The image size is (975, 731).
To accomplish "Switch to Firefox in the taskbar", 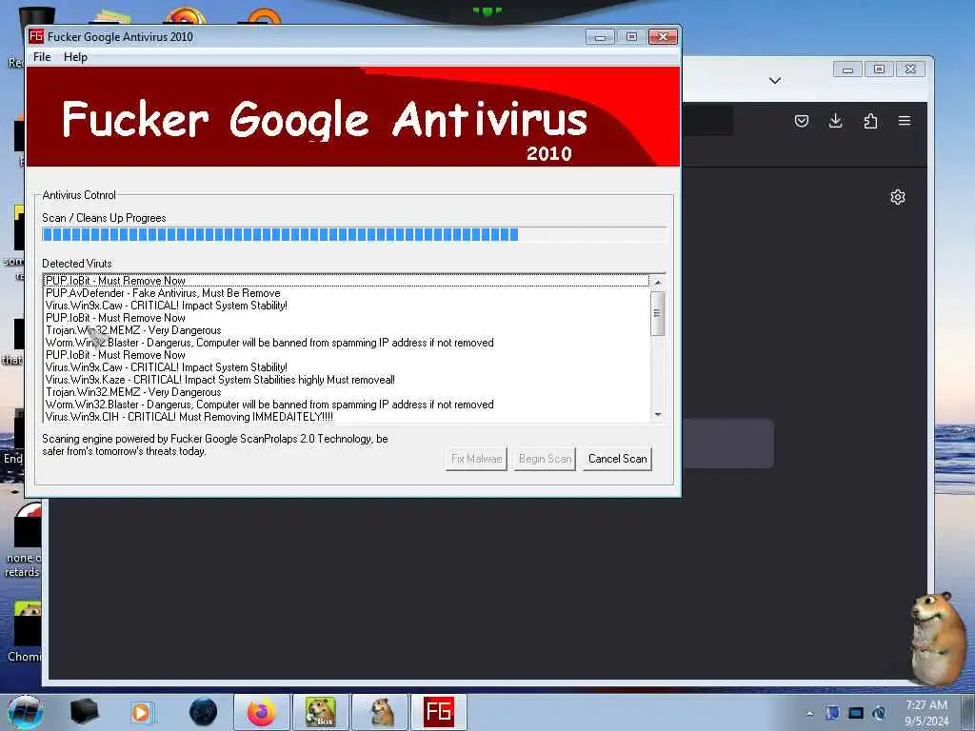I will pos(262,712).
